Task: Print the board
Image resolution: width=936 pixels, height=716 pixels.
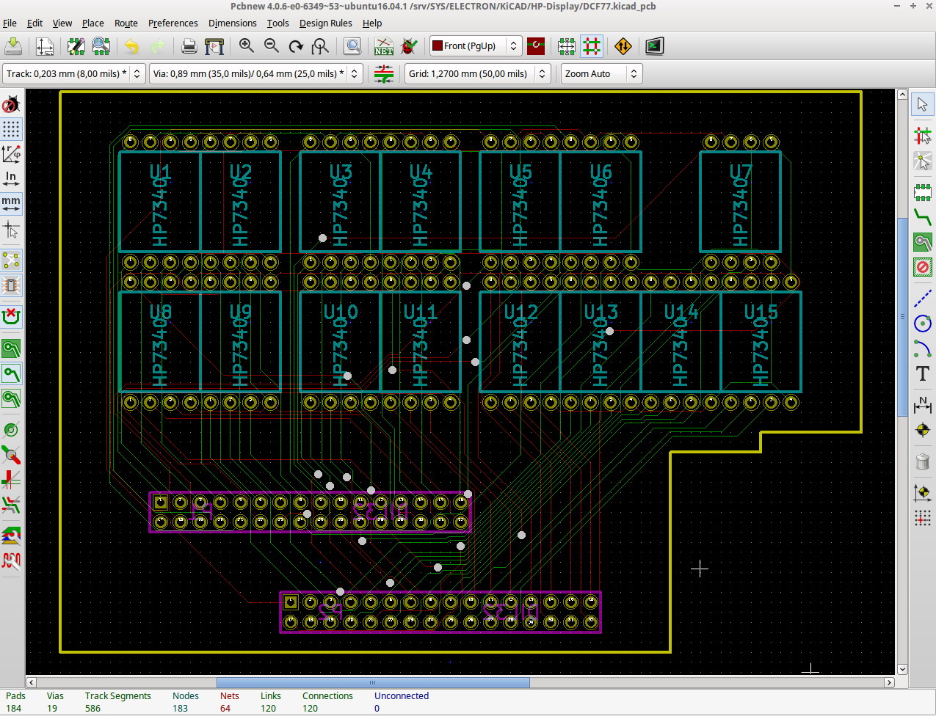Action: (x=189, y=46)
